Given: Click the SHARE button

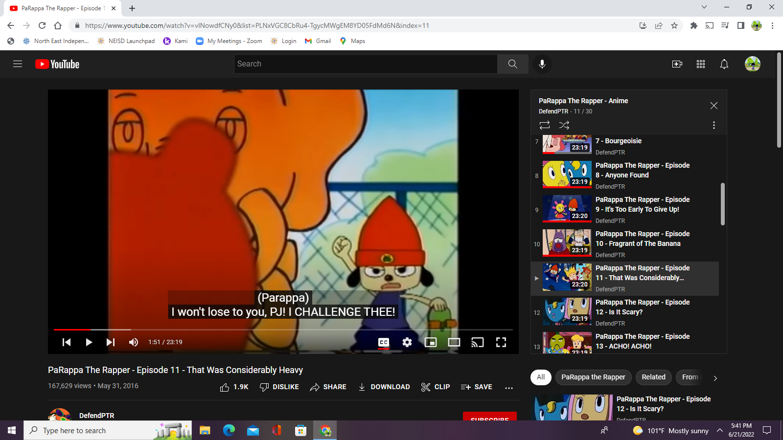Looking at the screenshot, I should (x=328, y=387).
